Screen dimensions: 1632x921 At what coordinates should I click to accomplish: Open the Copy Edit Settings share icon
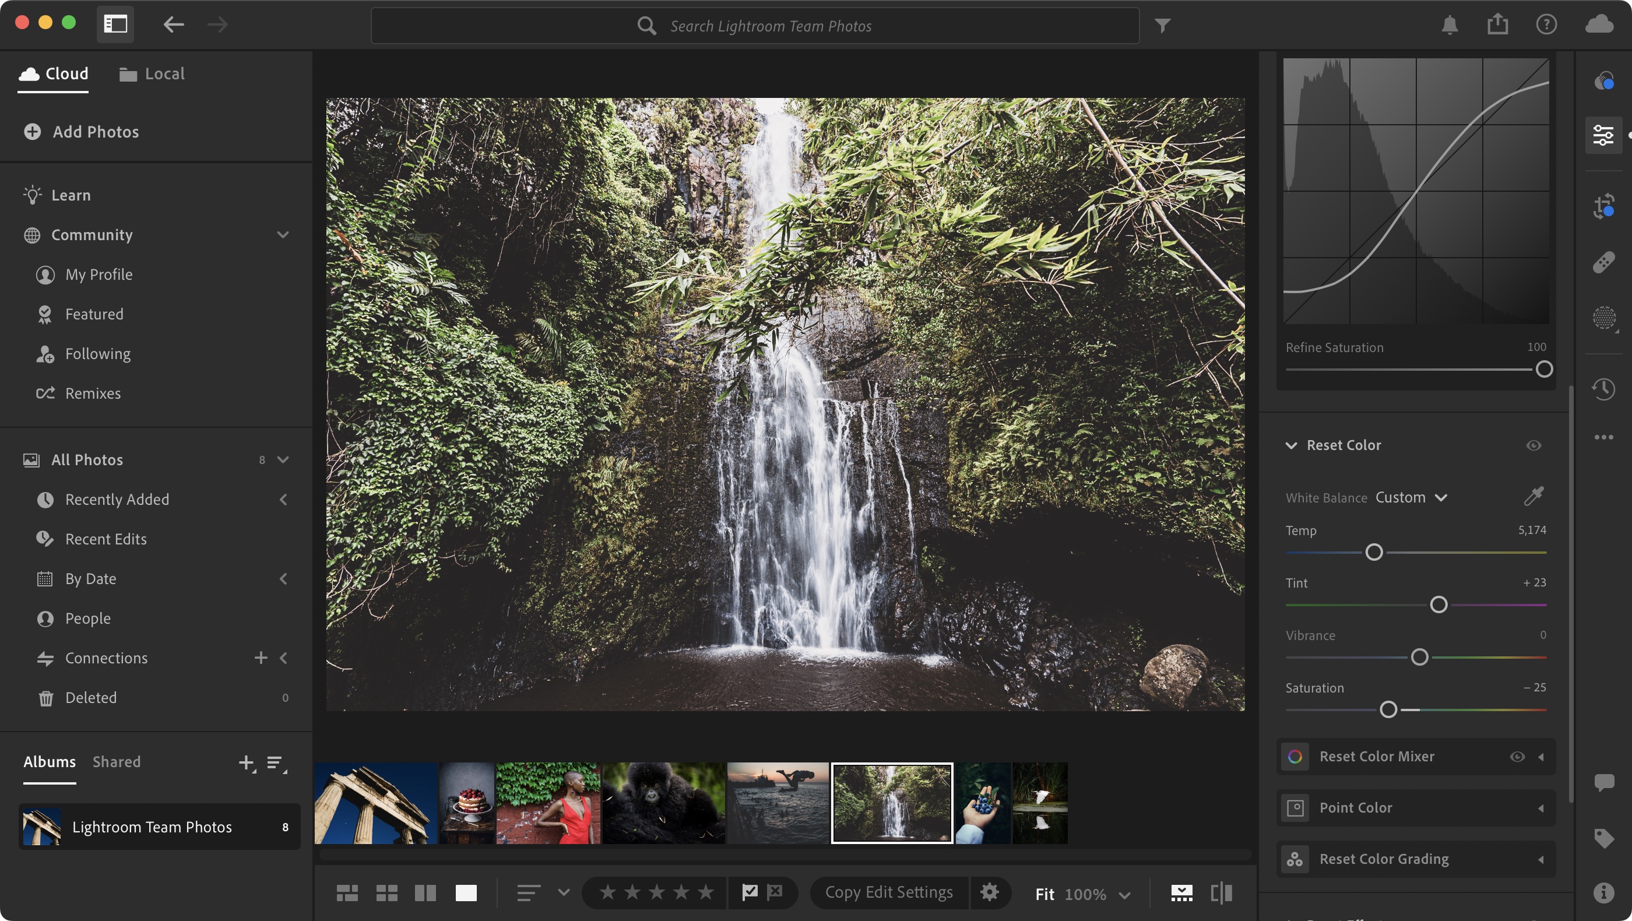coord(987,893)
